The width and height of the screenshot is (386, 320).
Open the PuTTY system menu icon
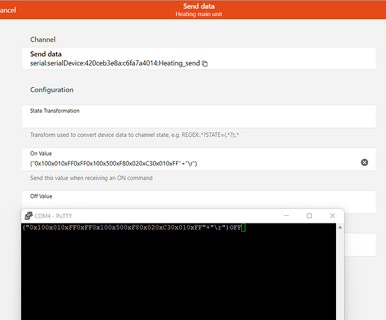click(x=29, y=216)
